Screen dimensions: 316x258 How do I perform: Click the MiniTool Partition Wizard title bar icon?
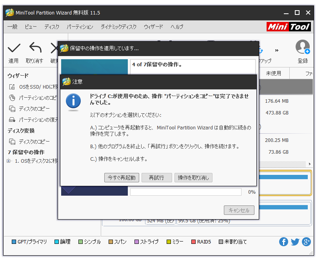(x=10, y=13)
